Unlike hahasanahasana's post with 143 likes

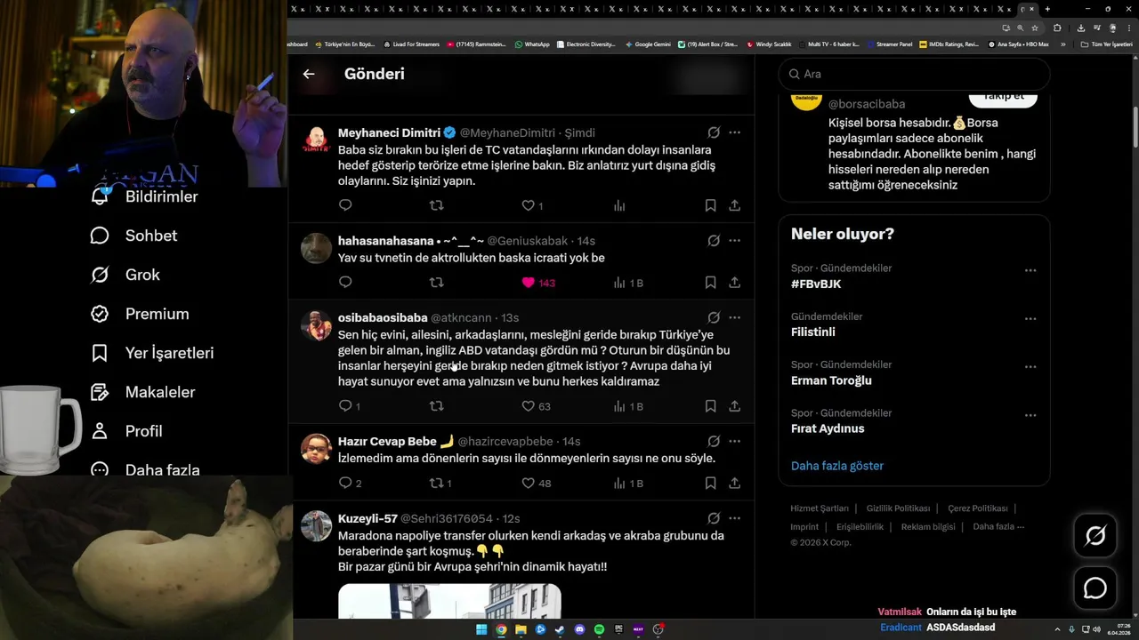click(x=528, y=283)
